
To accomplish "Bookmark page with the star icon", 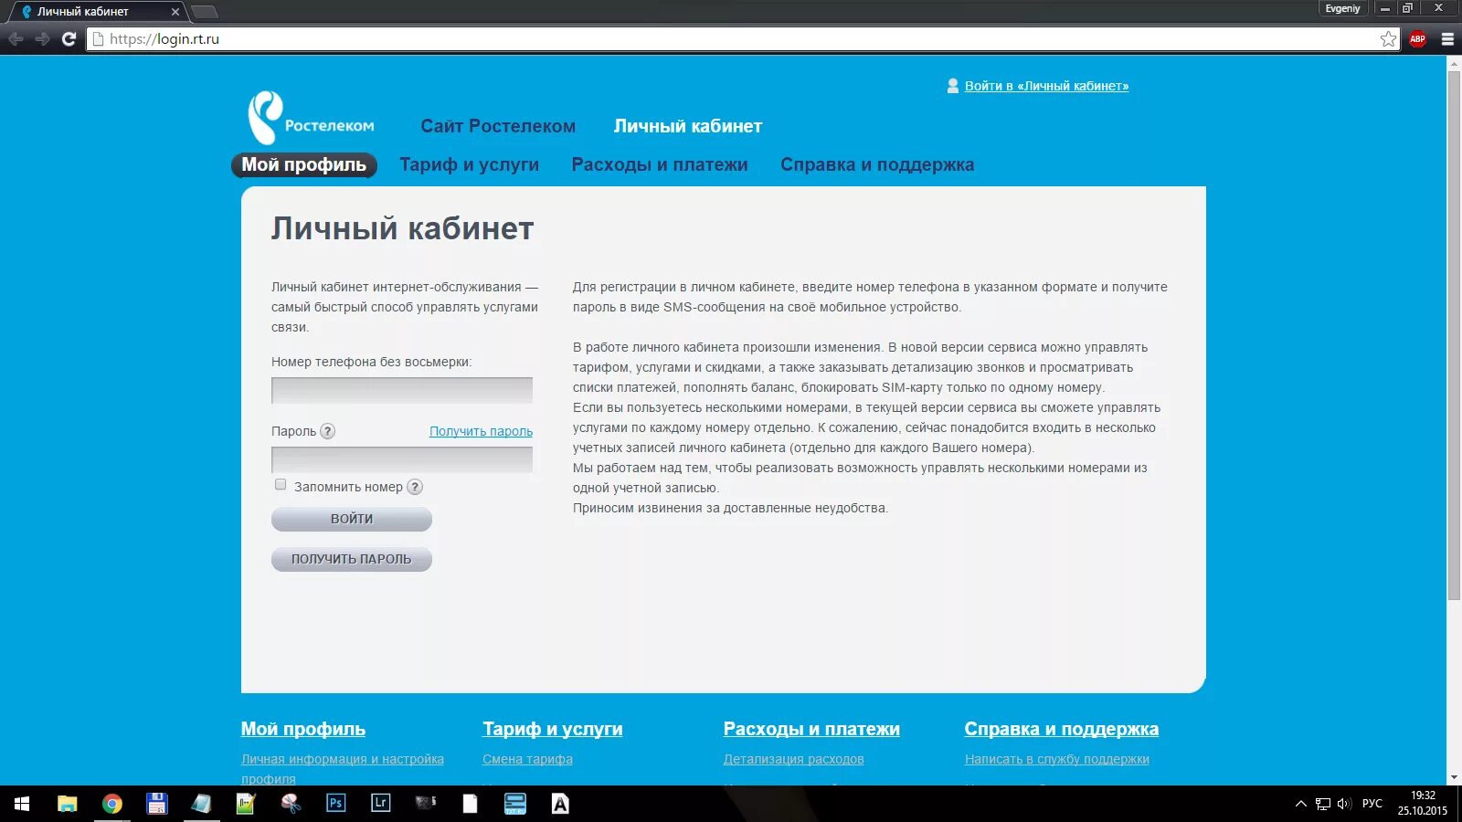I will coord(1388,38).
